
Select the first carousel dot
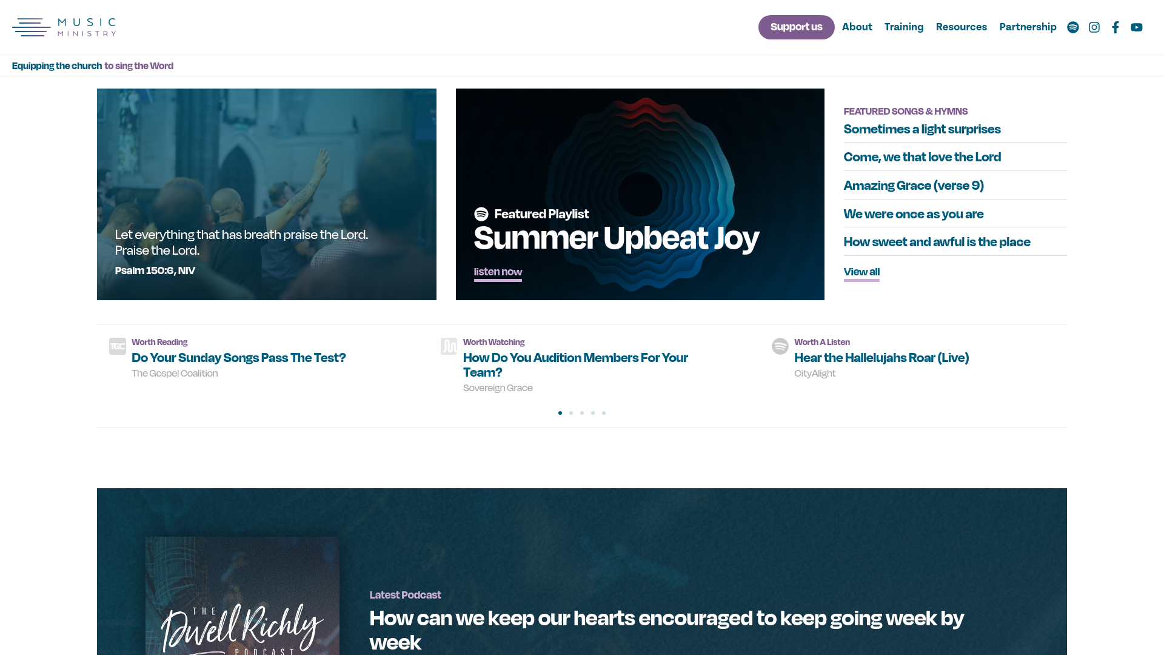[x=560, y=413]
